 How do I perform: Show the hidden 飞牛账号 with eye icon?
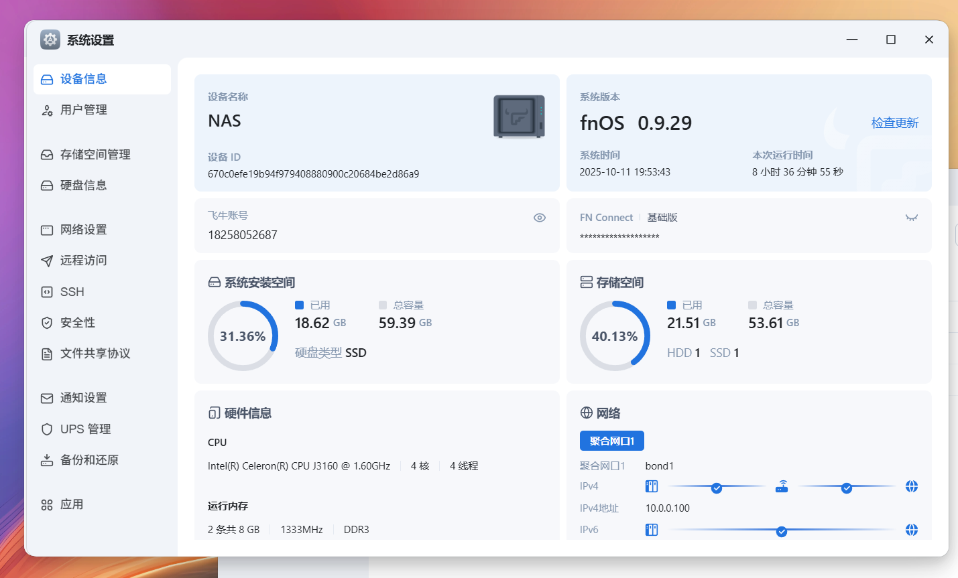click(x=539, y=218)
